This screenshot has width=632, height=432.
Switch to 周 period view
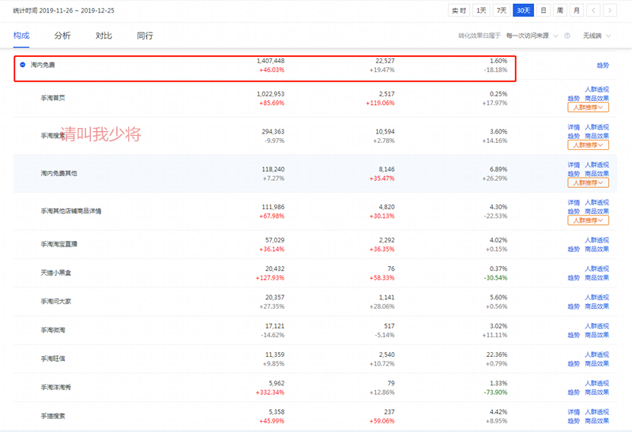[x=560, y=10]
